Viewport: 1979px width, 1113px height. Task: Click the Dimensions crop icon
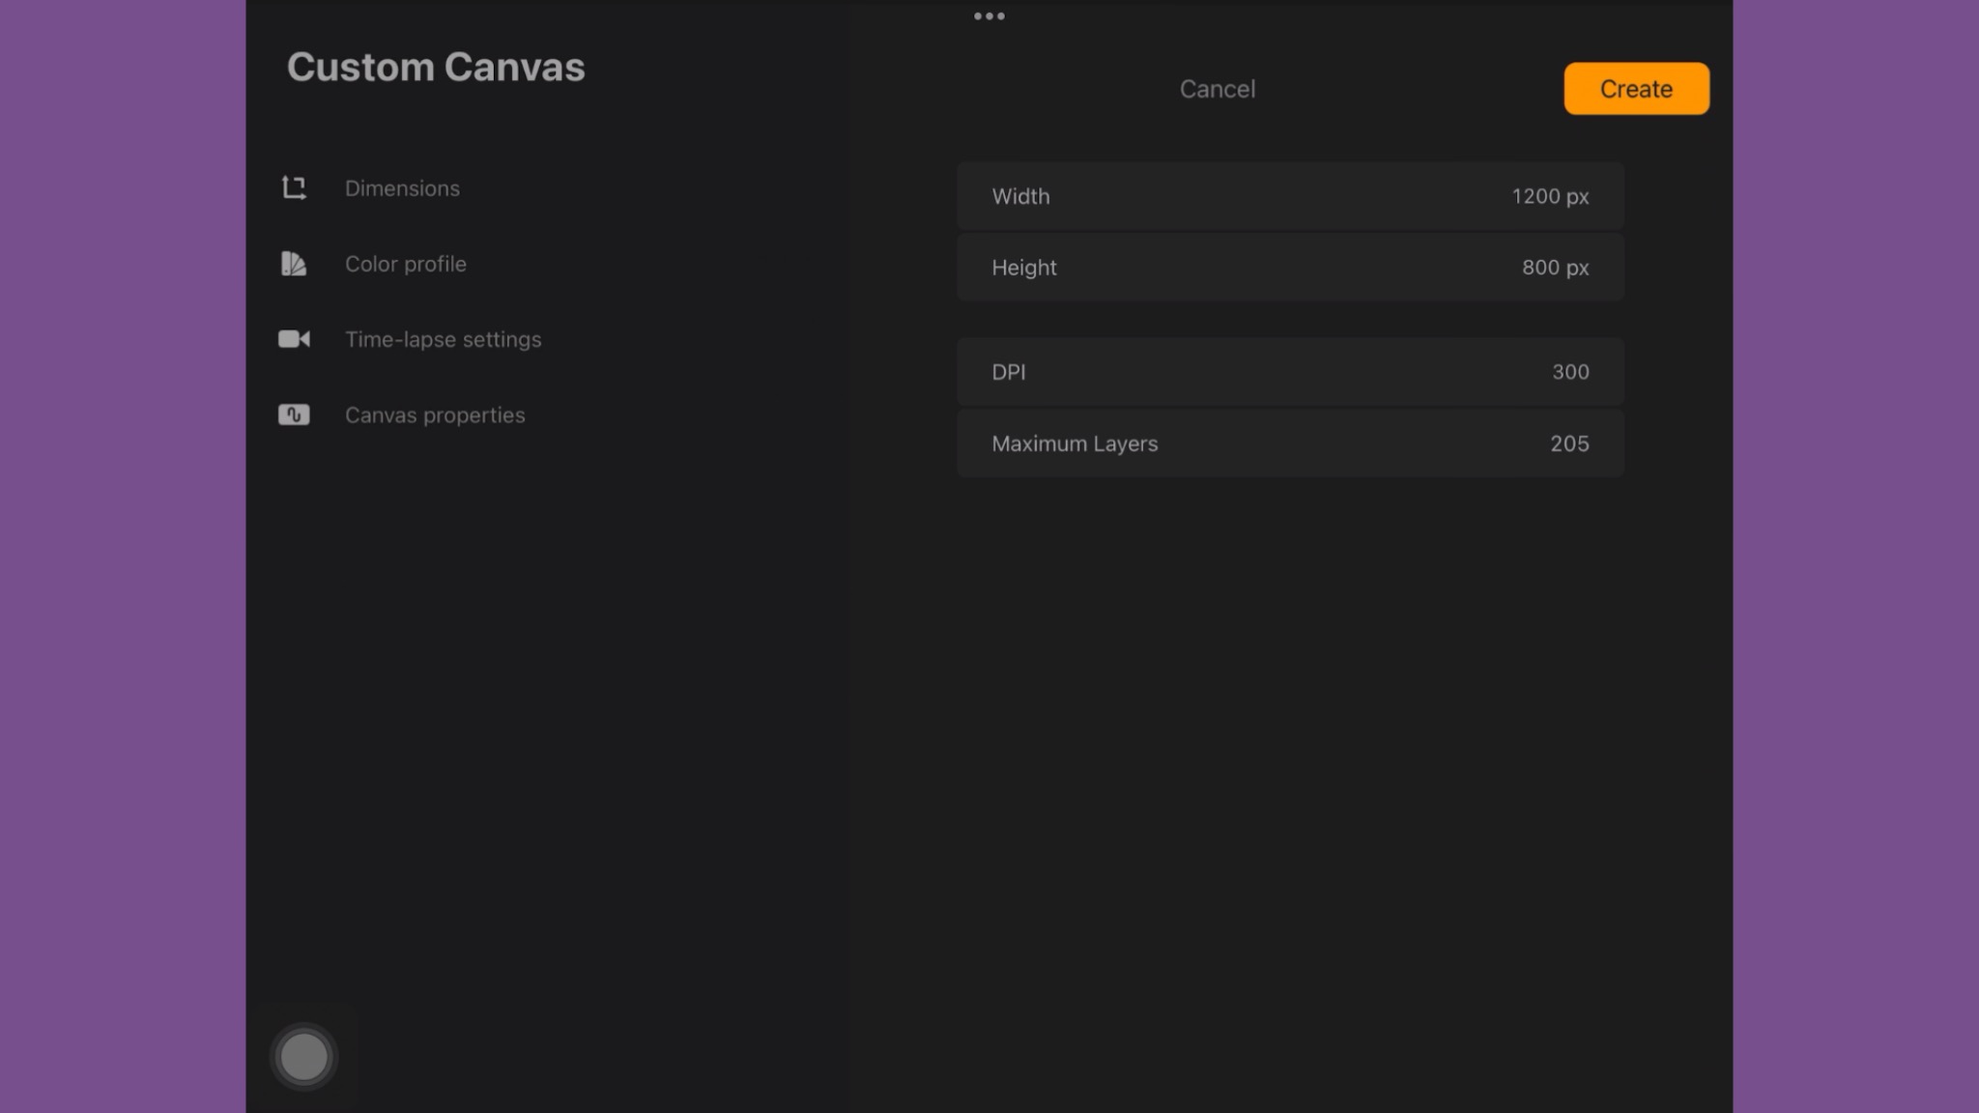pyautogui.click(x=294, y=187)
